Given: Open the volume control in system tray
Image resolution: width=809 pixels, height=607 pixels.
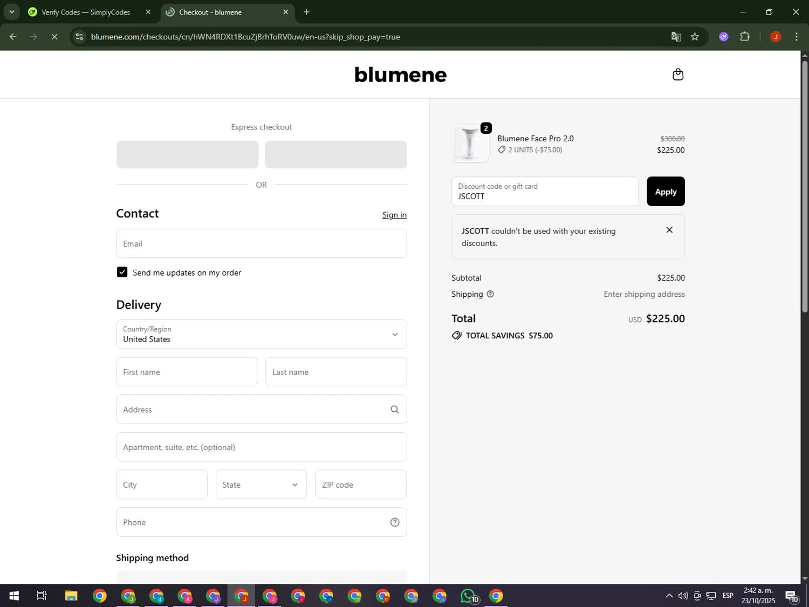Looking at the screenshot, I should tap(683, 596).
